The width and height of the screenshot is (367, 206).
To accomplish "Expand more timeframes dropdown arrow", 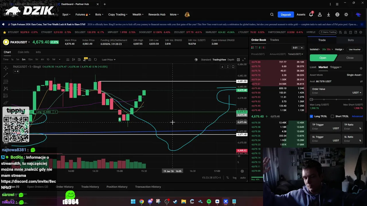I will click(60, 60).
